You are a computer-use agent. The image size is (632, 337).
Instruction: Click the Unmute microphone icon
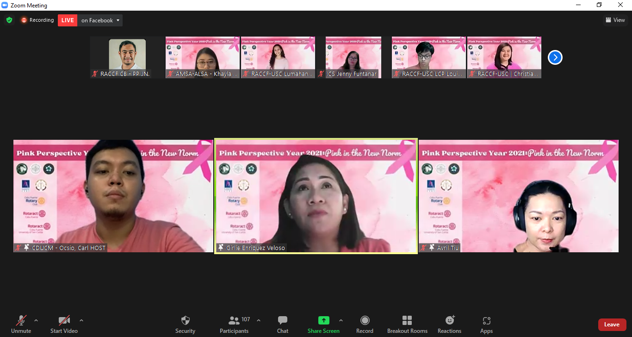(21, 320)
